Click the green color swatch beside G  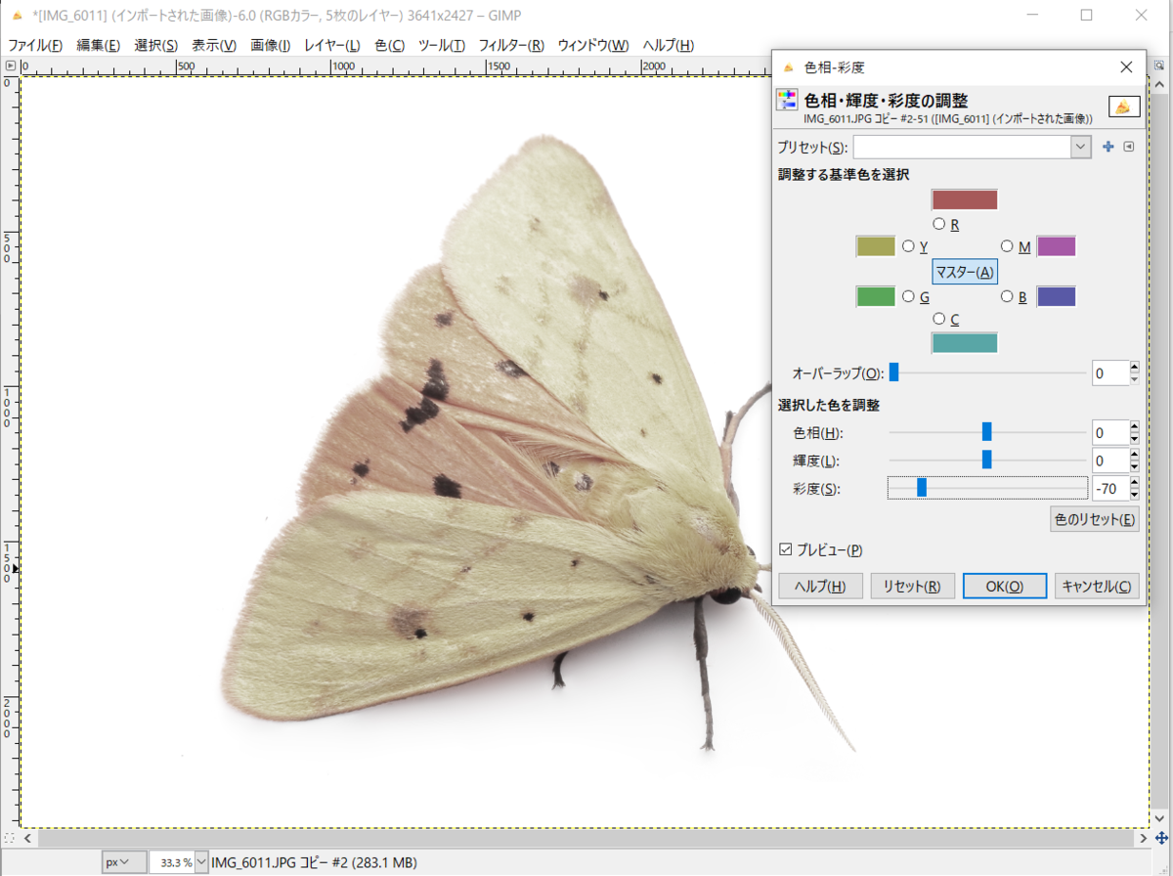[x=876, y=296]
